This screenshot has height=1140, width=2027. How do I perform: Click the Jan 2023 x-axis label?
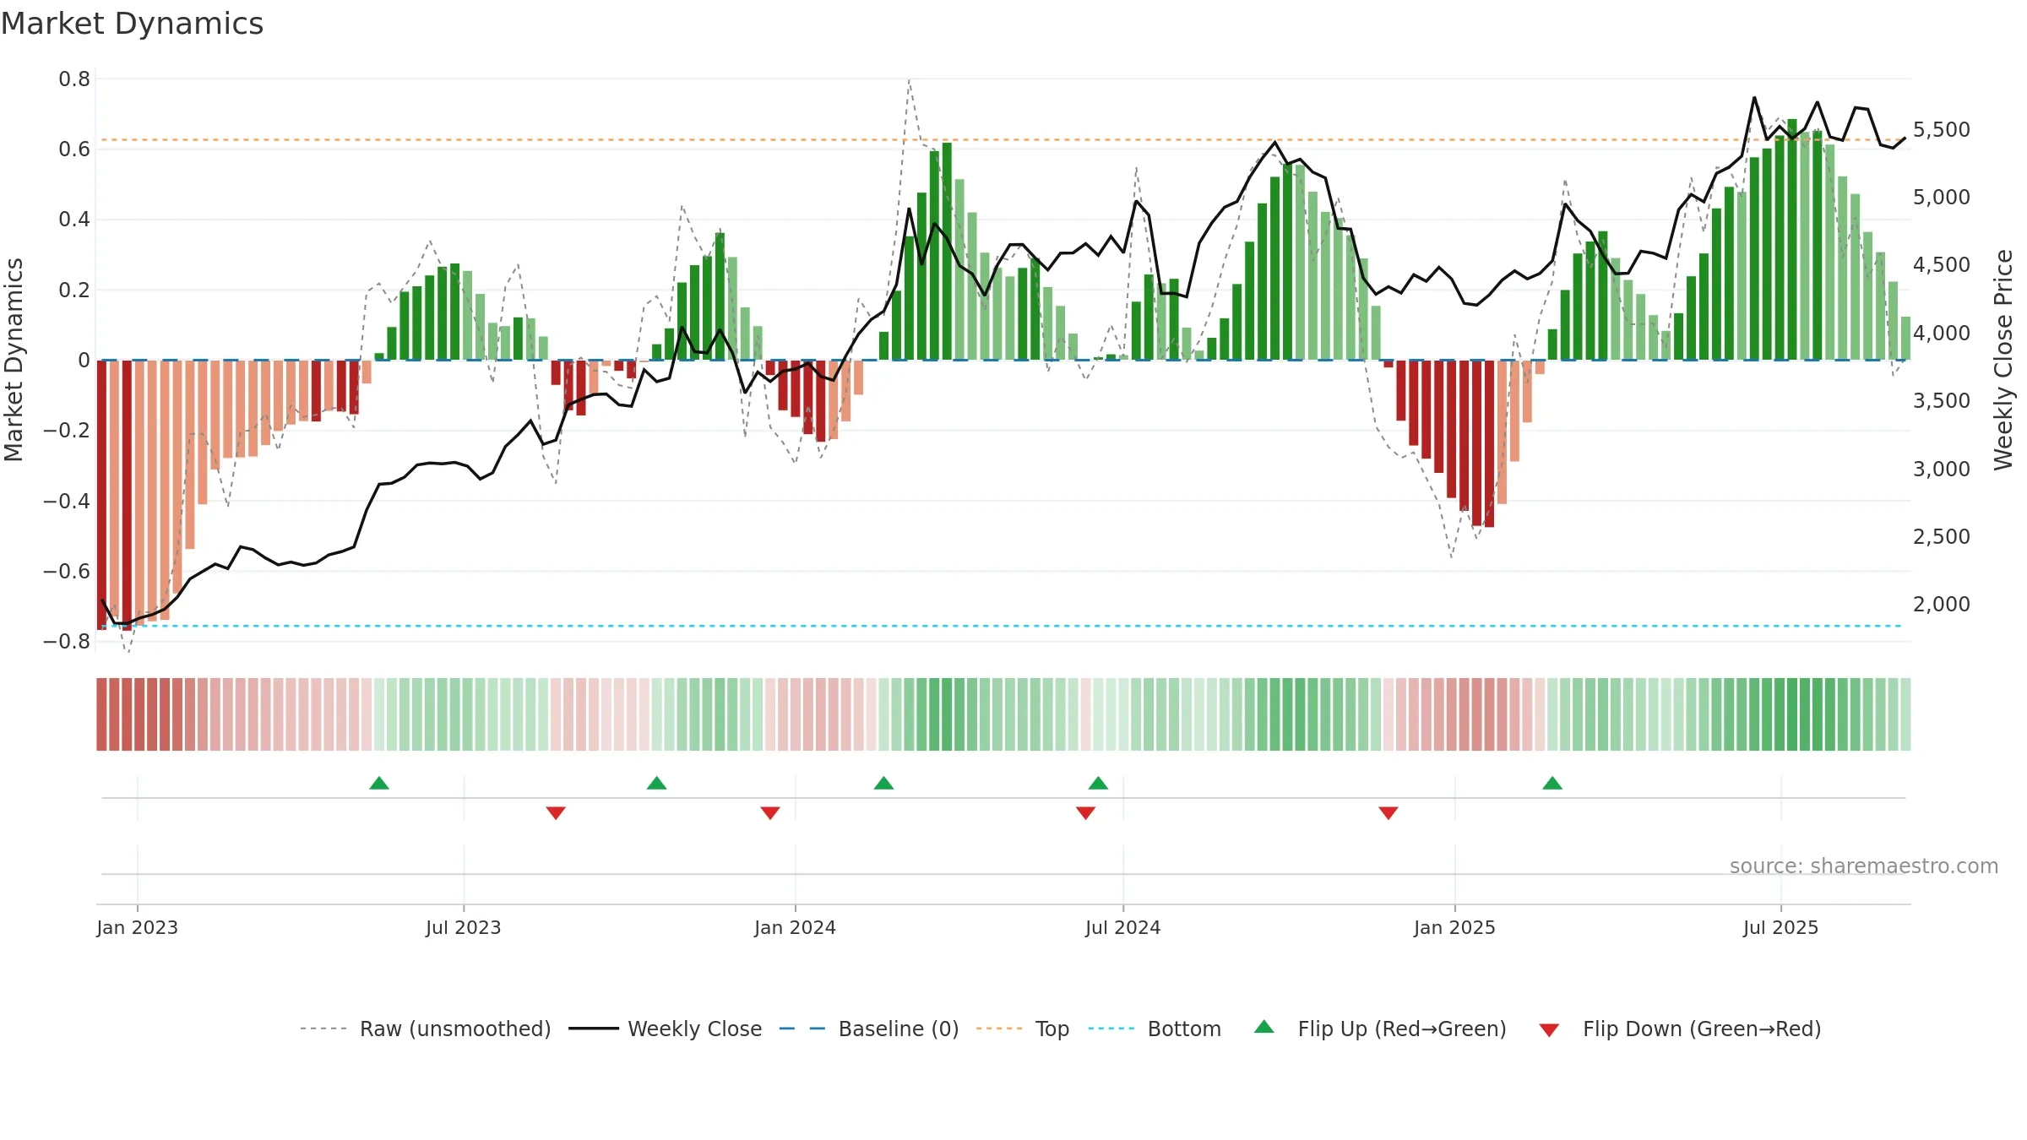pyautogui.click(x=137, y=927)
